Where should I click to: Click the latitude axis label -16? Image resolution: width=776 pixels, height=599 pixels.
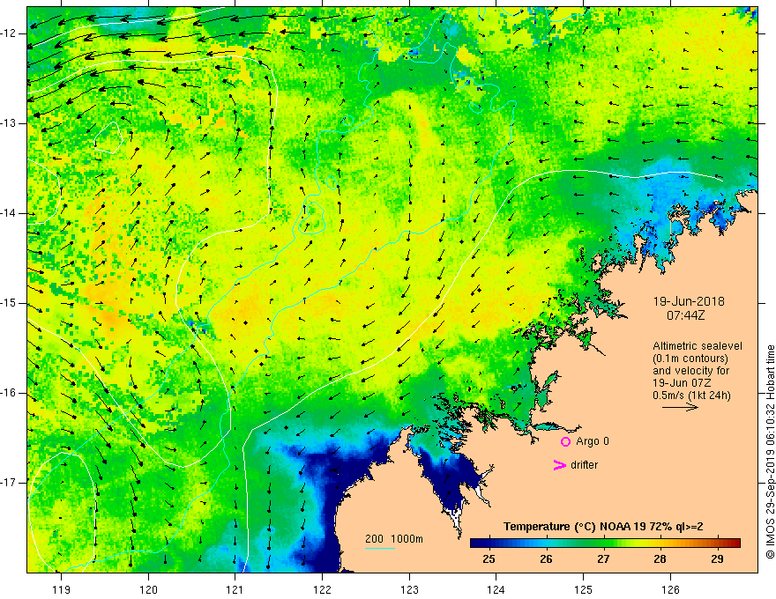pyautogui.click(x=11, y=393)
